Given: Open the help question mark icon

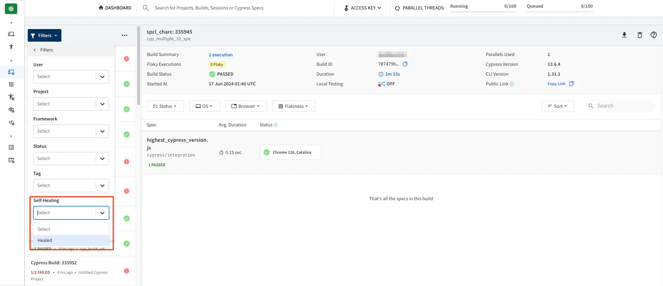Looking at the screenshot, I should click(654, 35).
